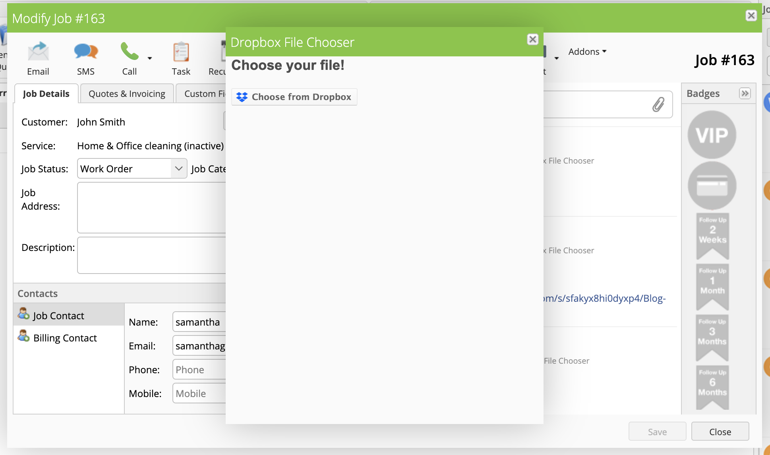Toggle the VIP badge
Screen dimensions: 770x455
[x=712, y=135]
